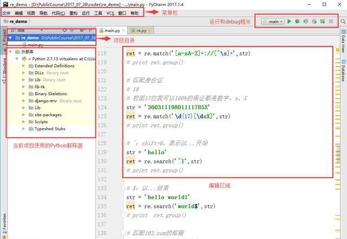Collapse the Python 2.7.13 virtualenv node arrow
This screenshot has width=347, height=239.
[17, 59]
